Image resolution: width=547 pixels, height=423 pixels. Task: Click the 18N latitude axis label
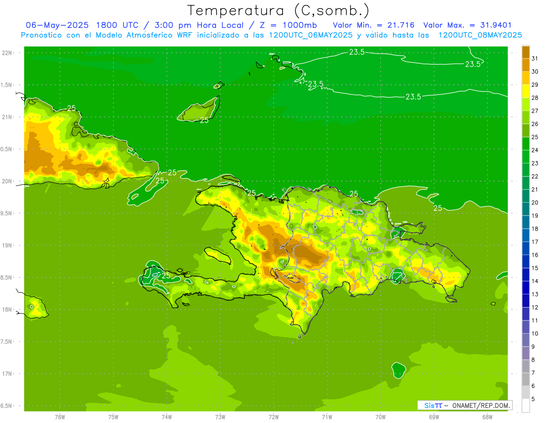click(x=8, y=310)
